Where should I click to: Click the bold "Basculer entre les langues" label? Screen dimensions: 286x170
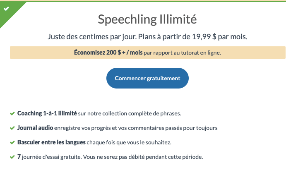click(51, 142)
